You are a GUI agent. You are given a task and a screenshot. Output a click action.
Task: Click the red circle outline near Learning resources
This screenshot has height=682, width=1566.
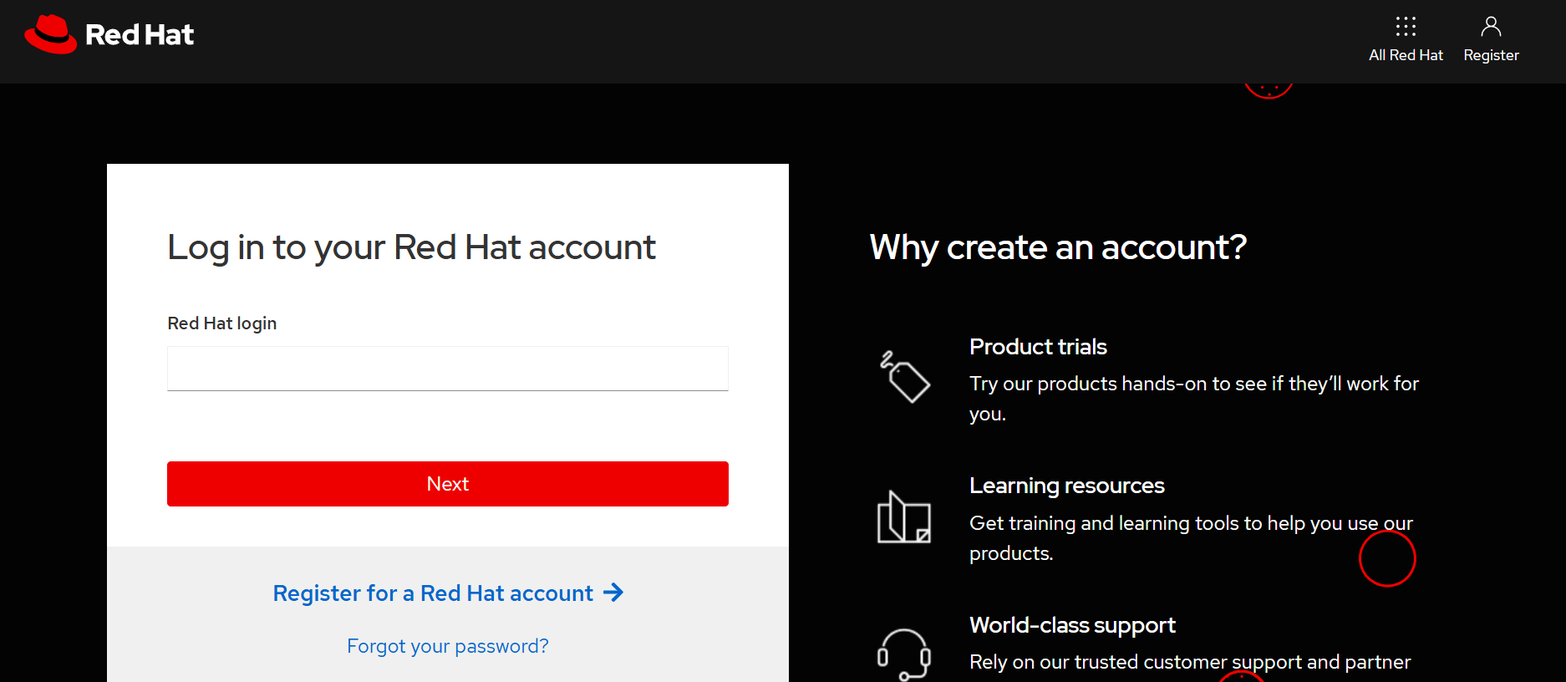pos(1387,558)
